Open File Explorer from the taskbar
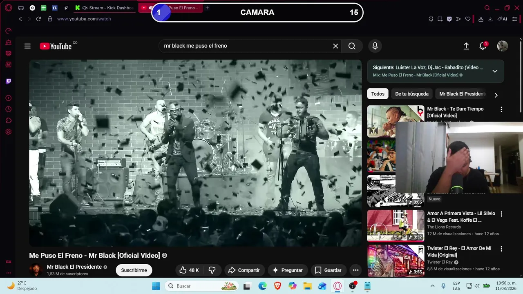 (x=307, y=286)
